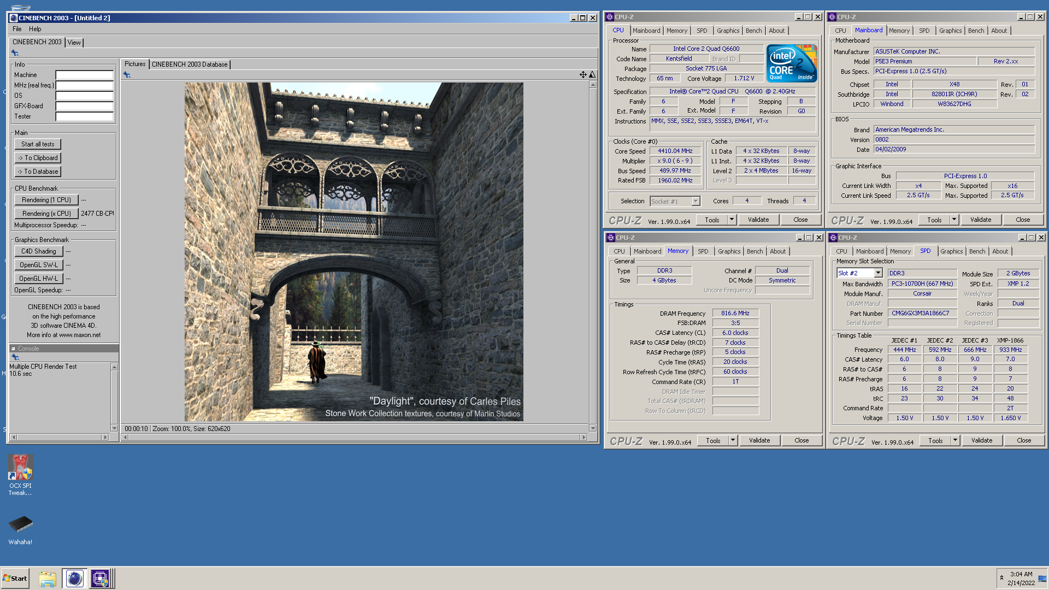Open the Wahaha! chip desktop icon
1049x590 pixels.
(20, 530)
